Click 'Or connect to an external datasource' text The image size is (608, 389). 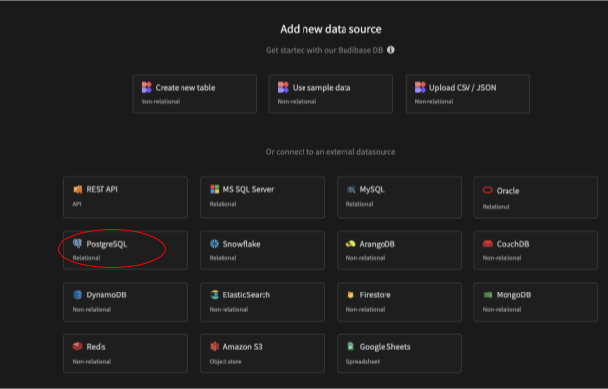click(x=331, y=152)
